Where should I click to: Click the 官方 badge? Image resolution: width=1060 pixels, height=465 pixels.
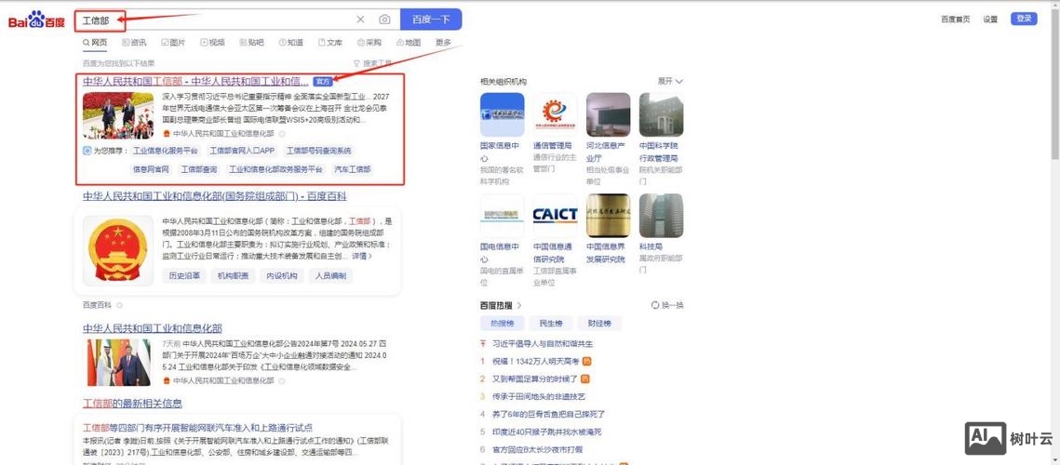(x=322, y=81)
